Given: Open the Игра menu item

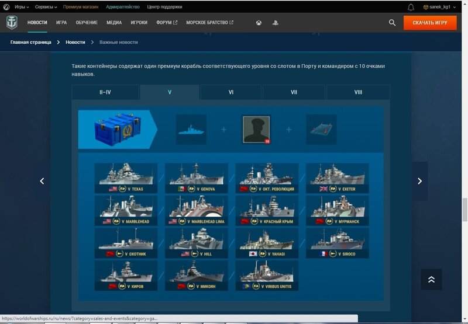Looking at the screenshot, I should point(61,23).
